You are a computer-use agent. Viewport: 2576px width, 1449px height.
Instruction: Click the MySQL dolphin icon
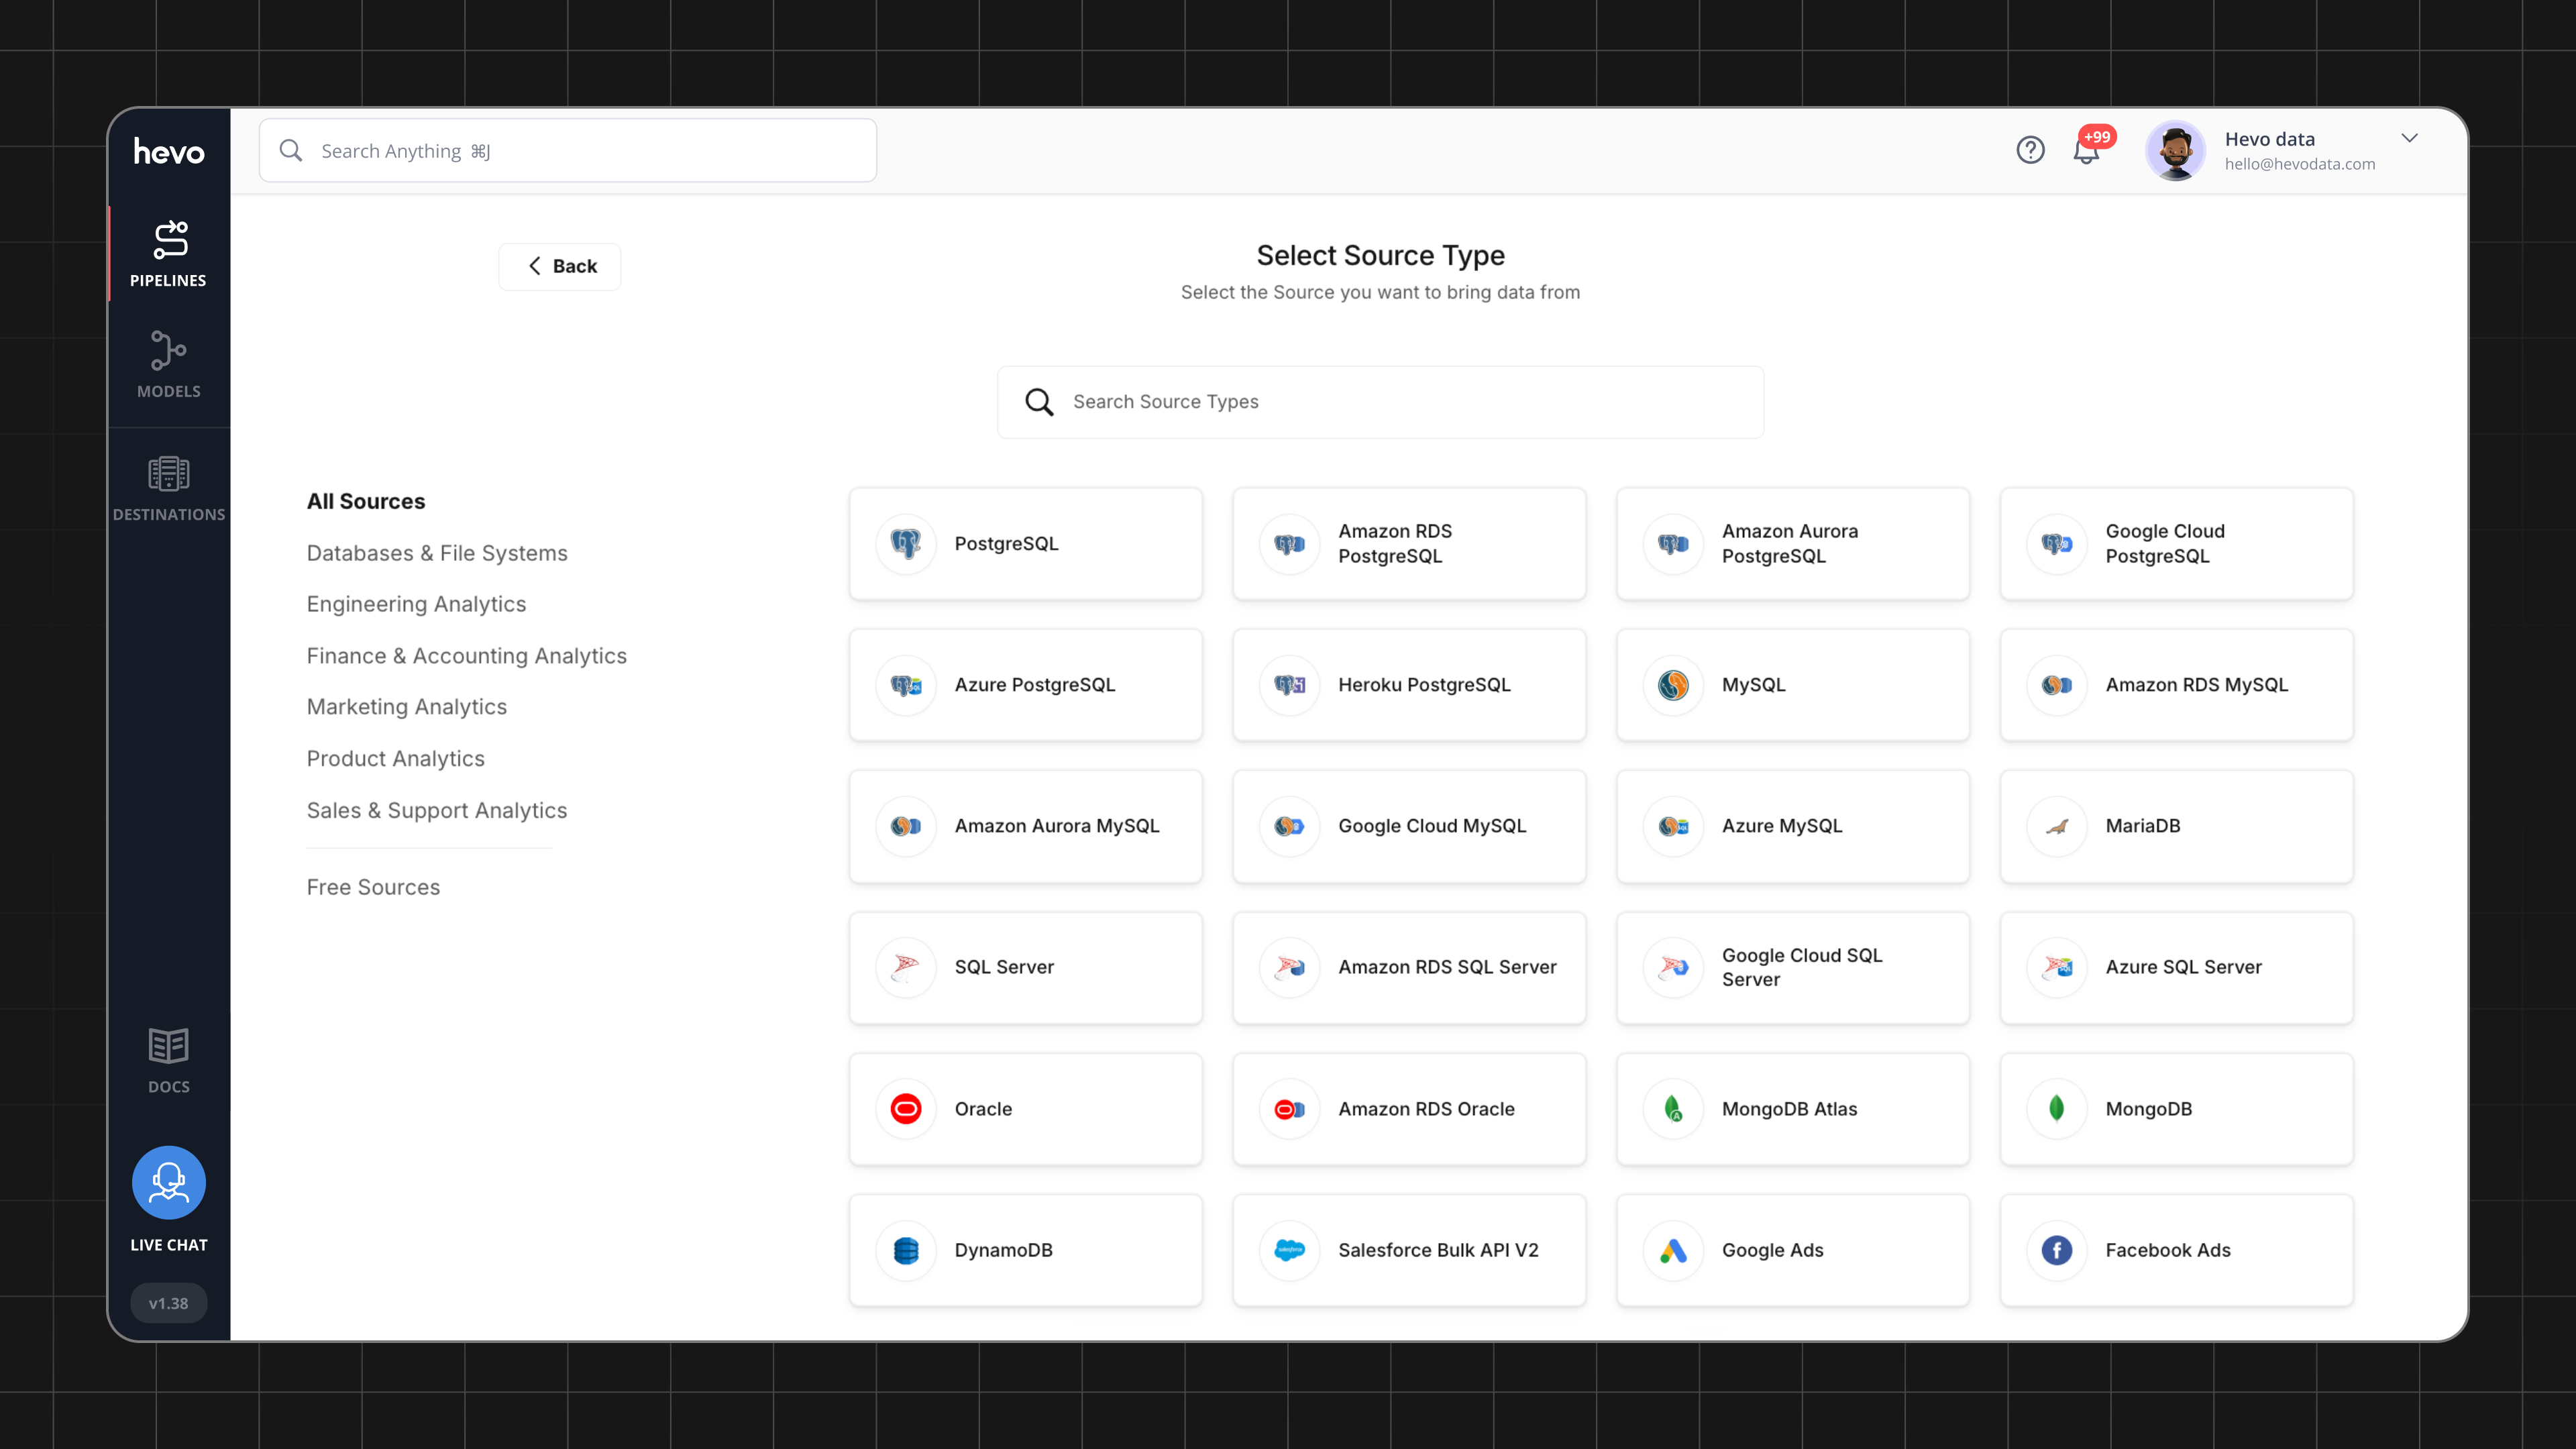(1673, 685)
